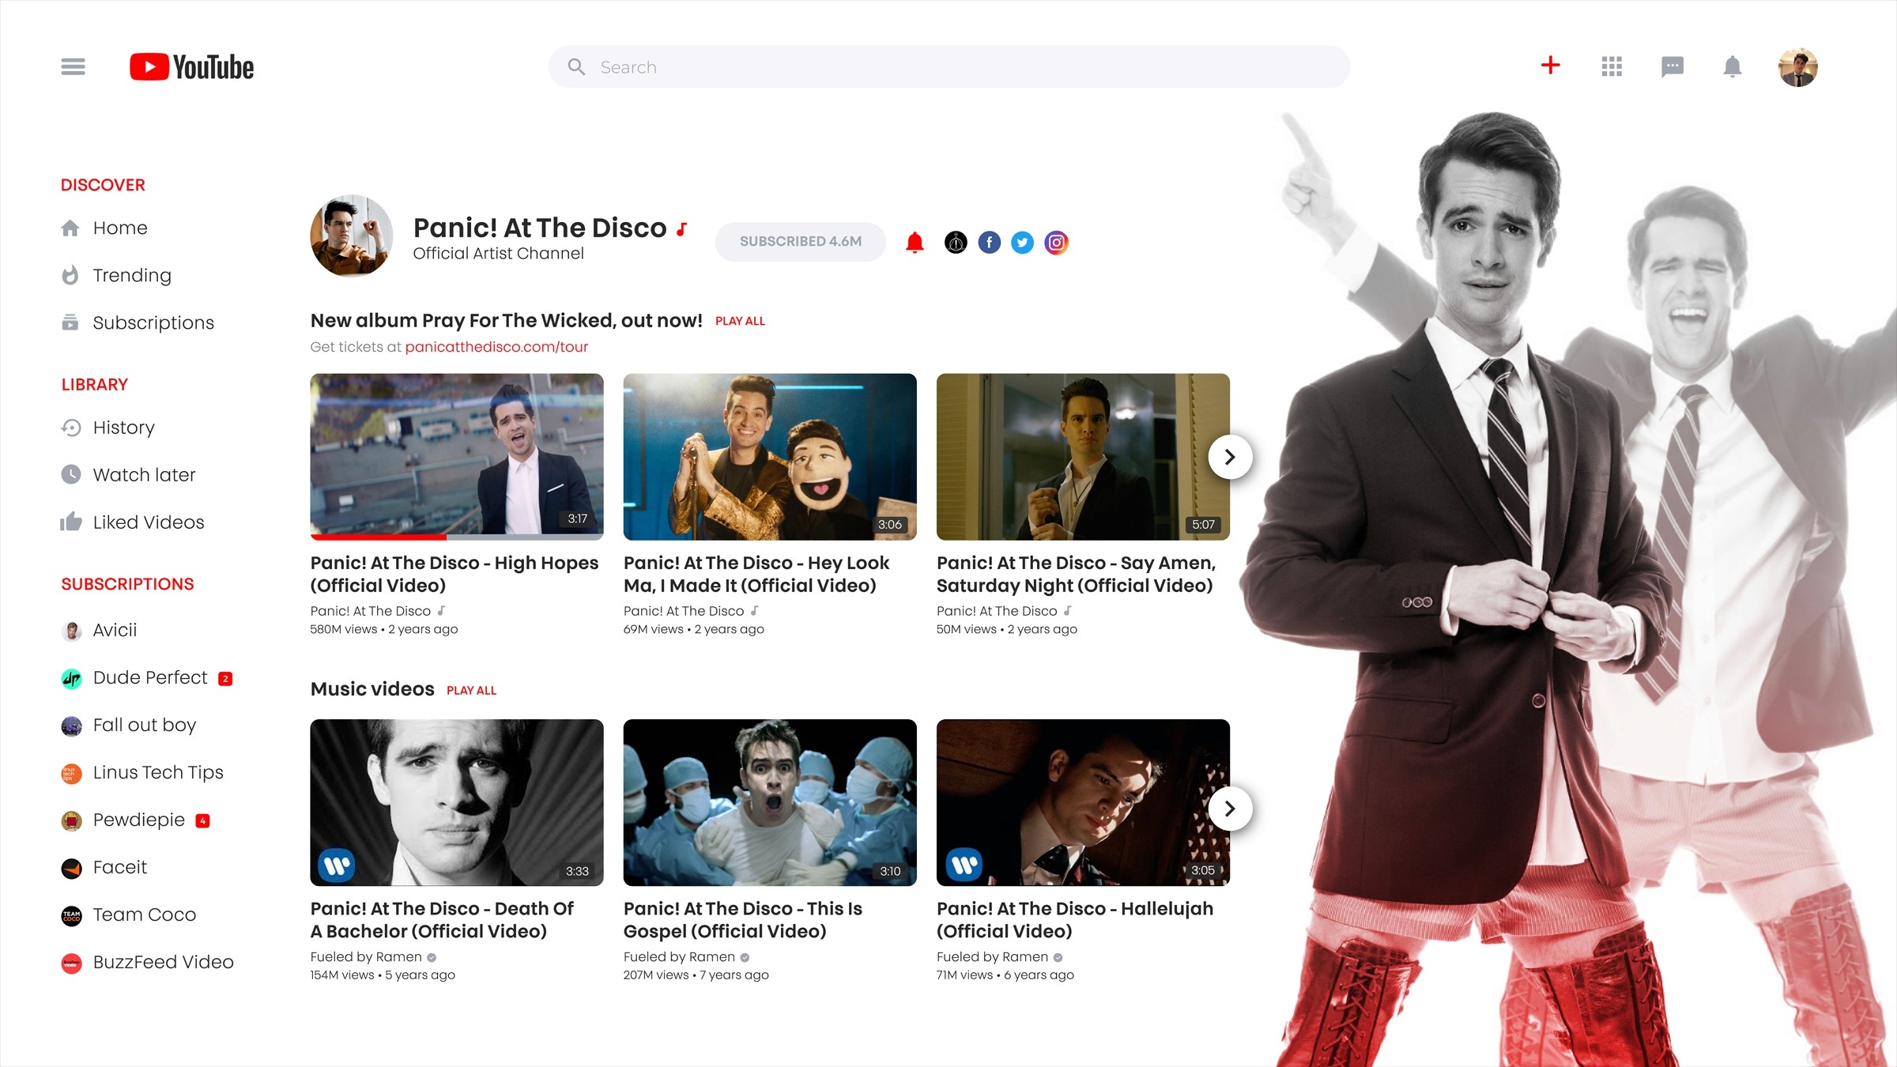Click the Panic! At The Disco channel name heading
The width and height of the screenshot is (1897, 1067).
[540, 228]
